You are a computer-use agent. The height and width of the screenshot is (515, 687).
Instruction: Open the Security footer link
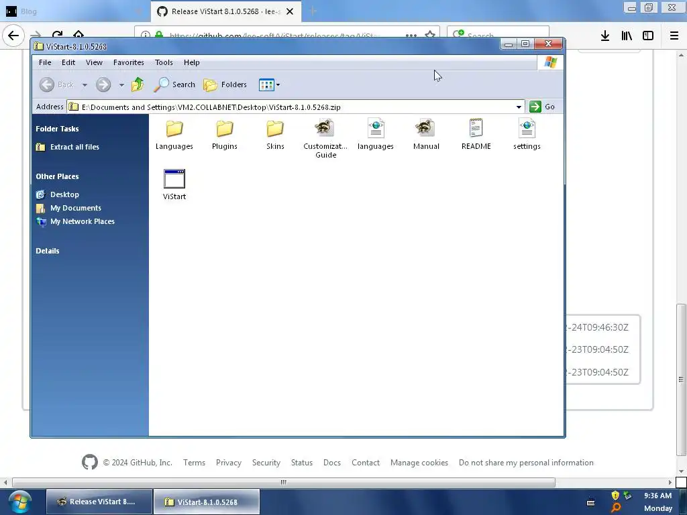tap(266, 463)
